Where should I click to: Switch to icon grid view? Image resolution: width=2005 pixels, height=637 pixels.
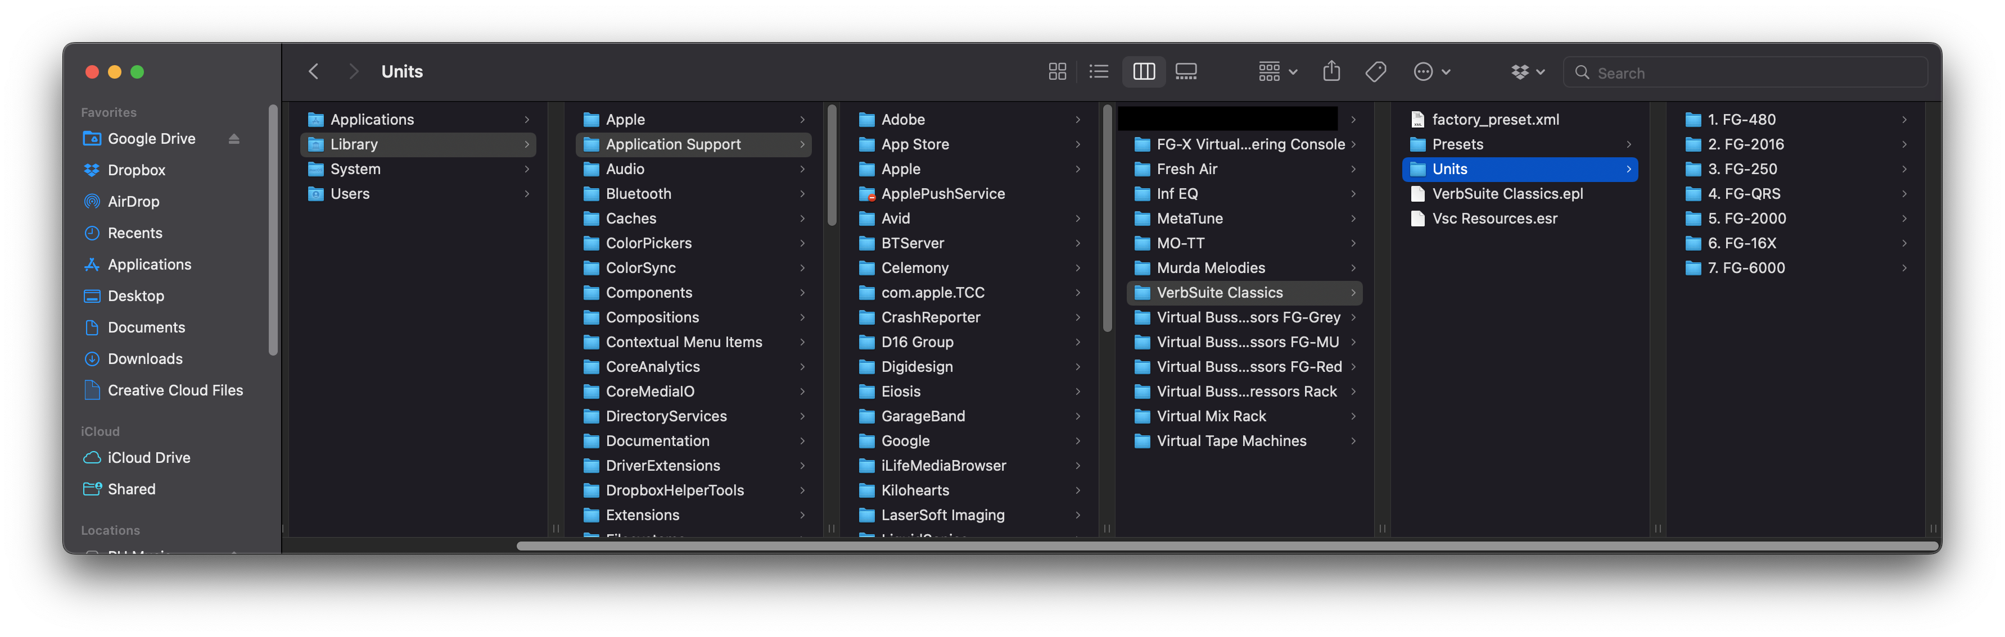tap(1057, 71)
